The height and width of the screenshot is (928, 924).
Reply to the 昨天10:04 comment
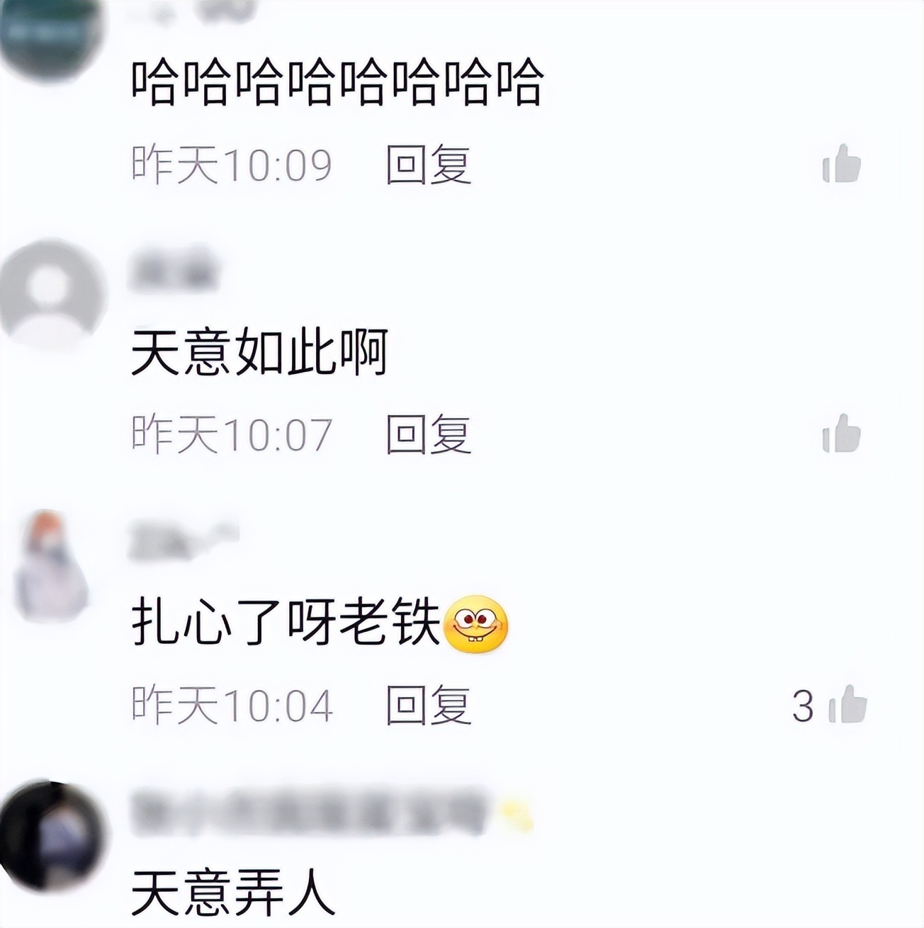pyautogui.click(x=429, y=706)
